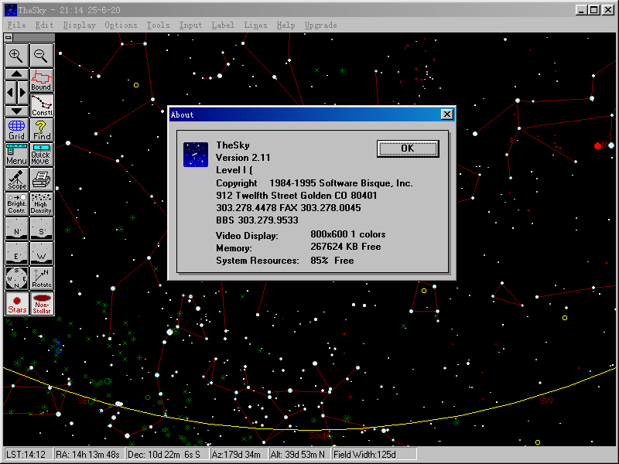Click the LST:14:12 status field
The image size is (619, 464).
[28, 455]
